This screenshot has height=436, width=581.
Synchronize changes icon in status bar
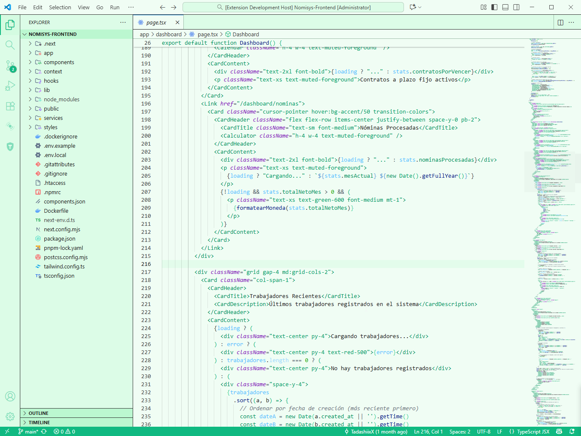tap(44, 431)
